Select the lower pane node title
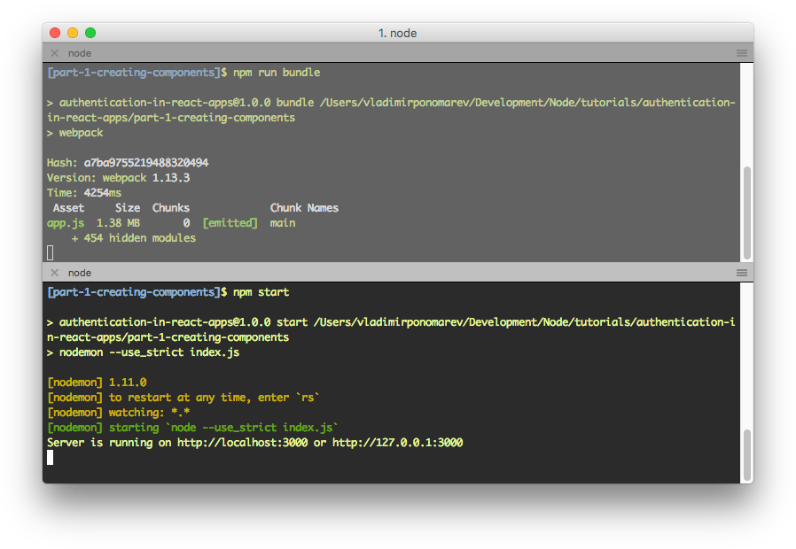This screenshot has height=549, width=796. tap(80, 273)
